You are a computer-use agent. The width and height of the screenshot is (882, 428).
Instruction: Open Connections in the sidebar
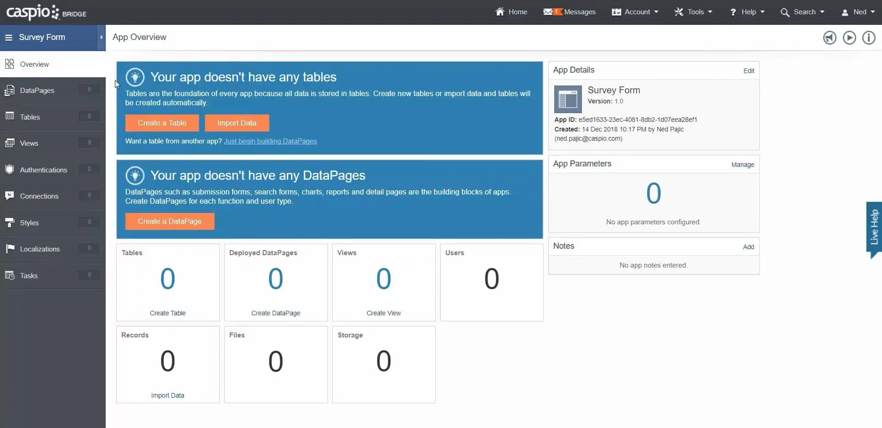39,196
